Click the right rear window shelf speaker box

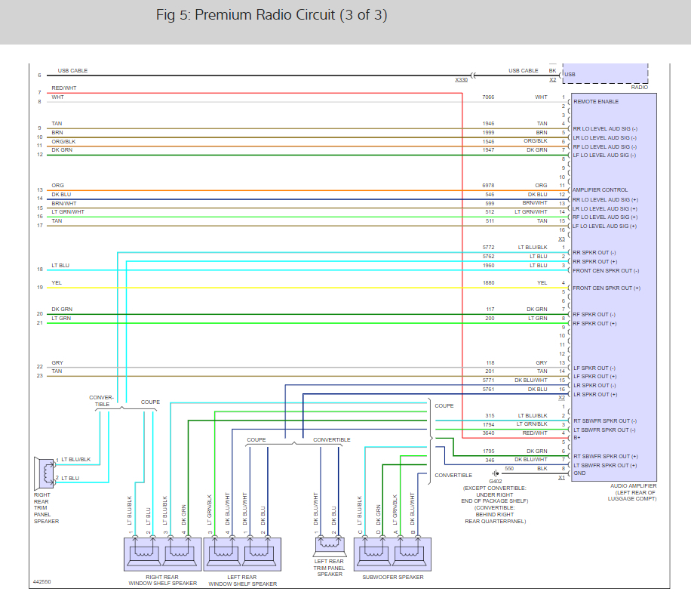click(x=161, y=553)
